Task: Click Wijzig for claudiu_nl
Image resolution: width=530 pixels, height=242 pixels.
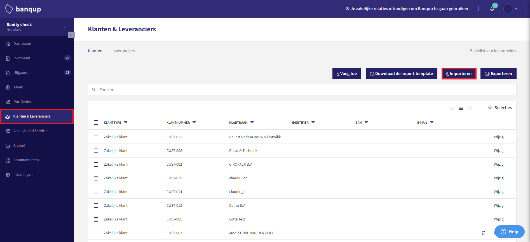Action: click(499, 192)
